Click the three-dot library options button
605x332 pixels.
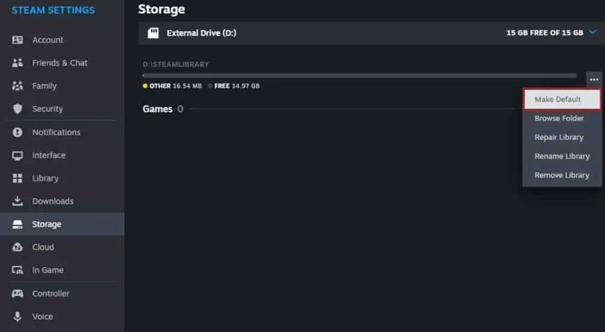594,80
